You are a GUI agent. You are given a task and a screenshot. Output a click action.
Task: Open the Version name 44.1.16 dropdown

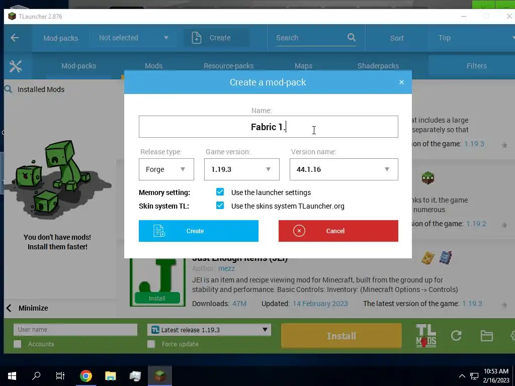[x=344, y=169]
